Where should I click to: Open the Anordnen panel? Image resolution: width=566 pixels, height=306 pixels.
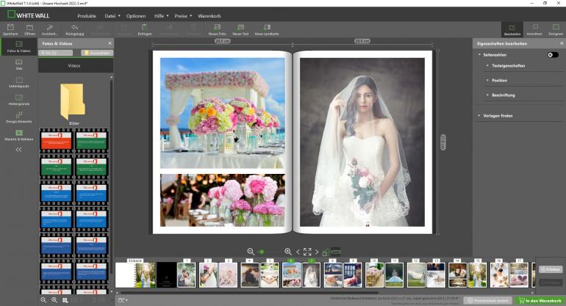point(534,29)
